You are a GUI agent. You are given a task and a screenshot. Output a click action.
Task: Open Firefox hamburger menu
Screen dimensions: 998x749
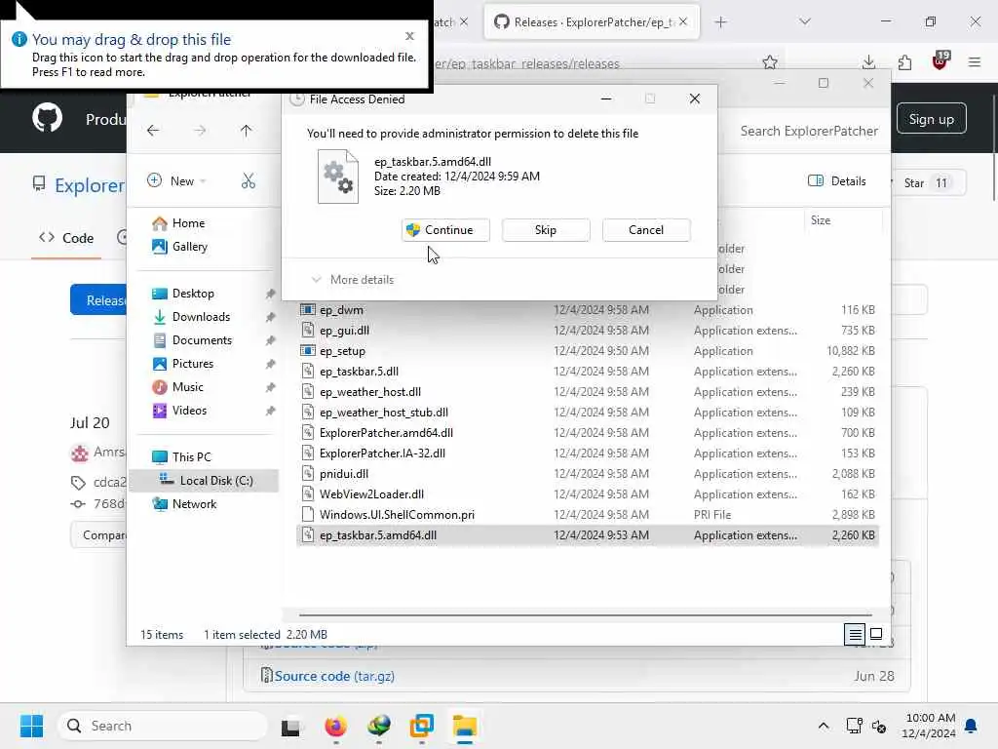coord(975,62)
